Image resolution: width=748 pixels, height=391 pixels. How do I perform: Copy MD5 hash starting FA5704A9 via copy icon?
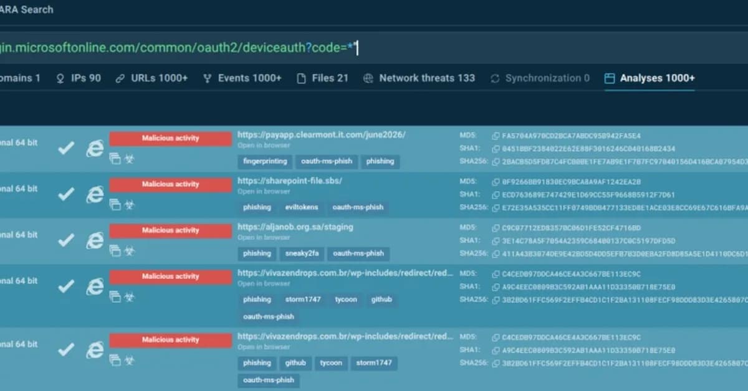coord(496,136)
